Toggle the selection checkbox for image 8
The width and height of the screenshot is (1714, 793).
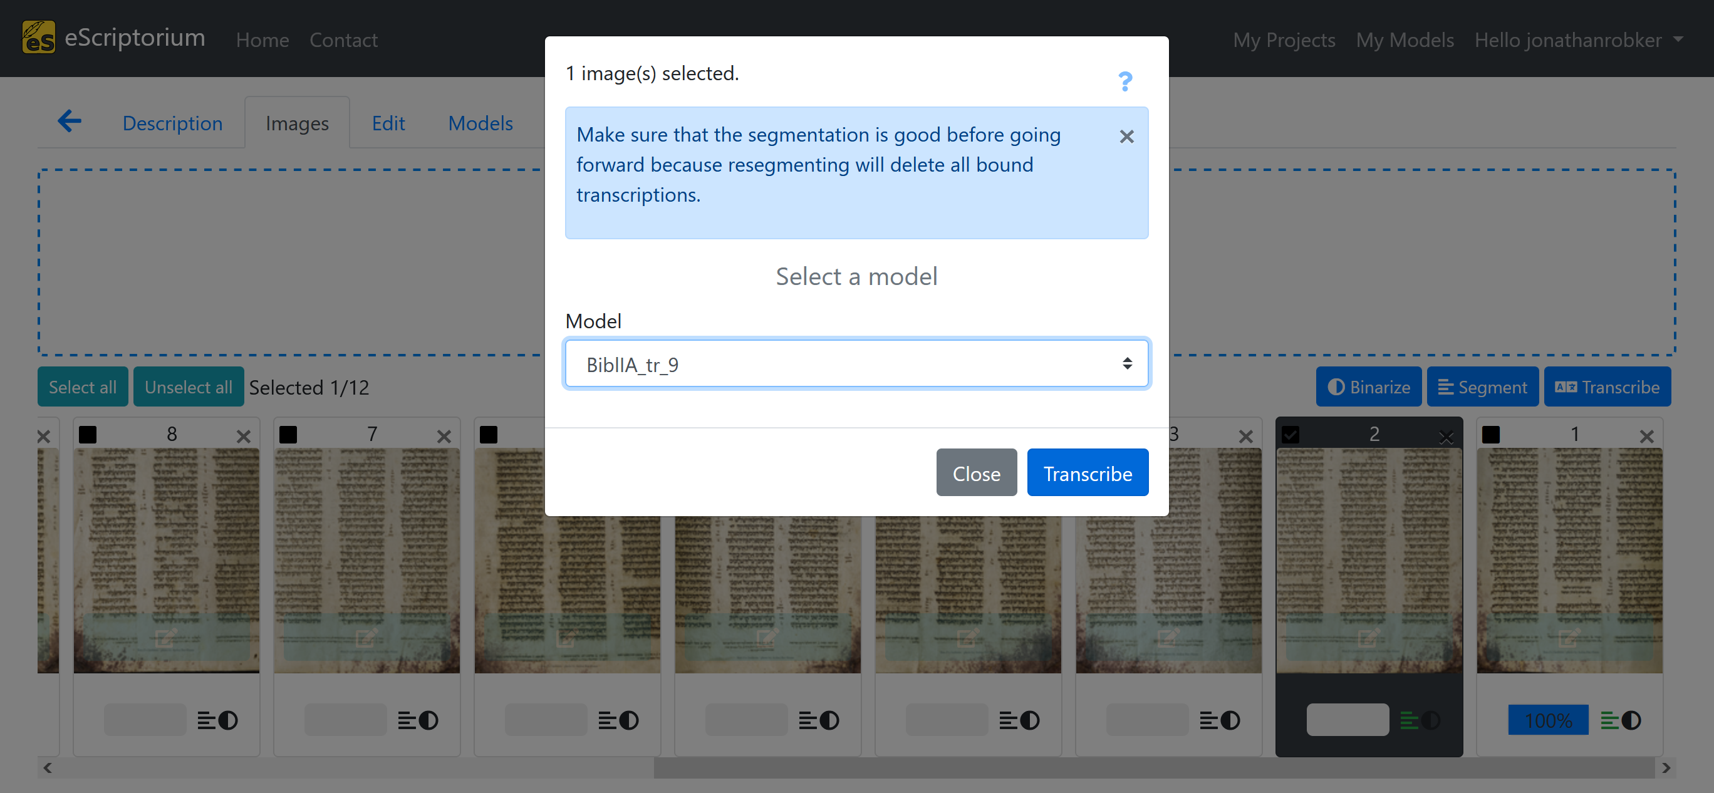click(x=88, y=435)
